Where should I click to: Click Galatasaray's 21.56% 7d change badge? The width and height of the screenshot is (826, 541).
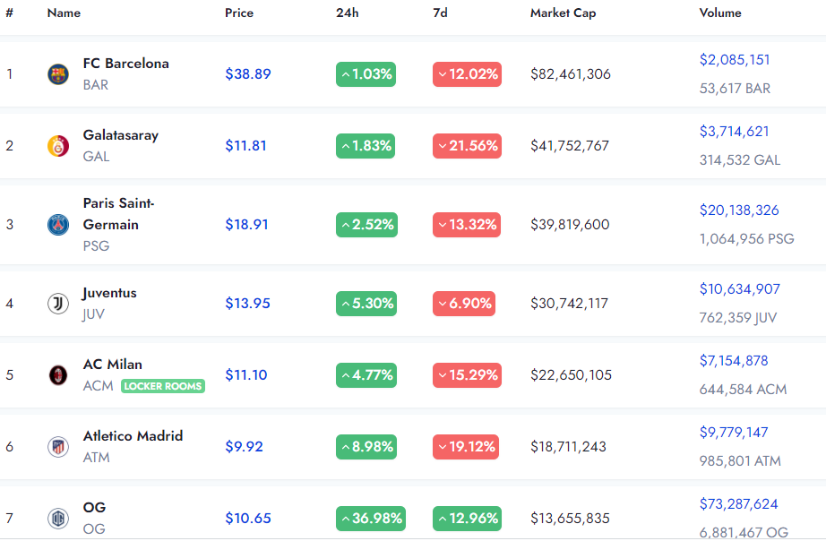(467, 146)
